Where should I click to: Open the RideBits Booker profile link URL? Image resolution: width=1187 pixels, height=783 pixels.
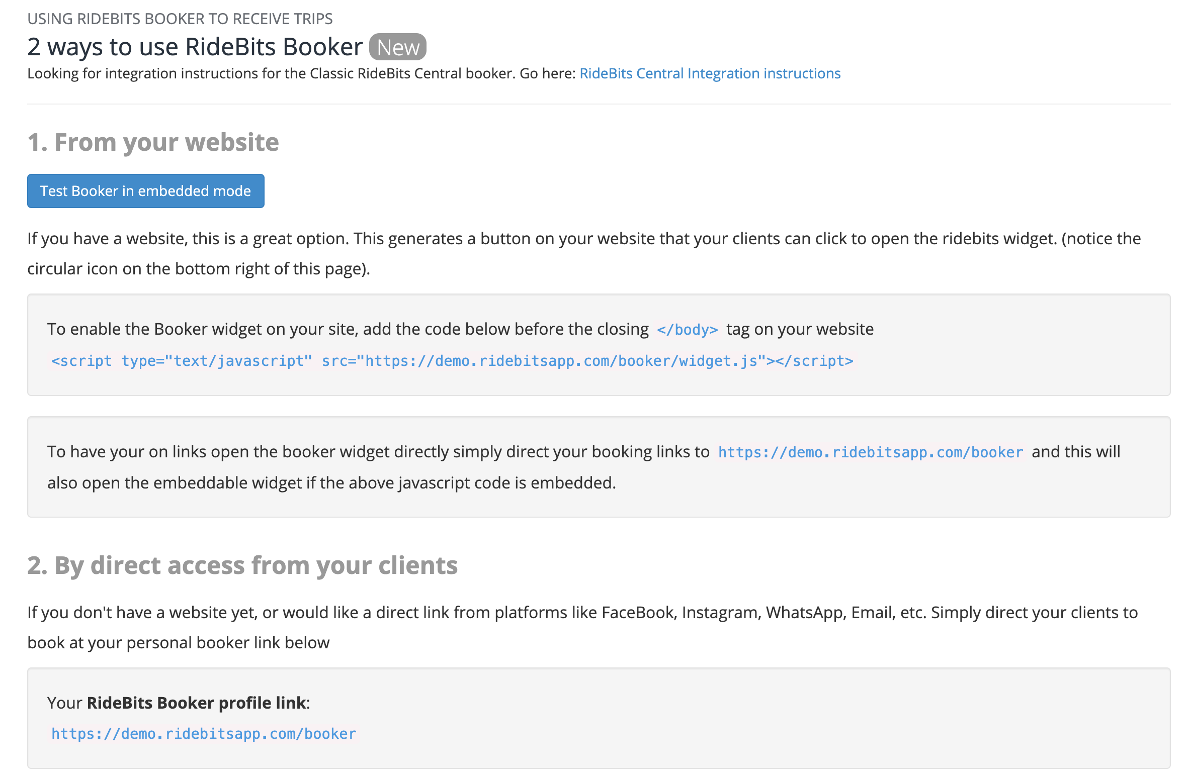[204, 734]
